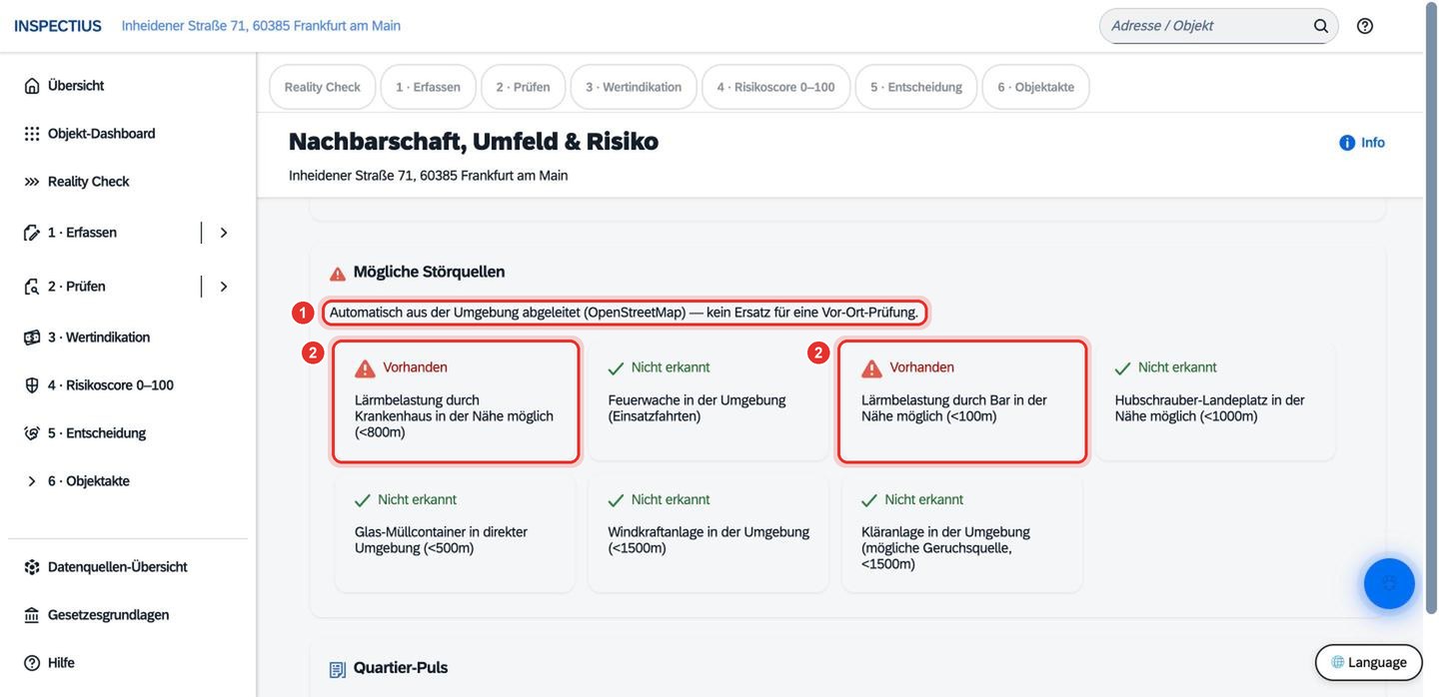Click warning icon on Krankenhaus noise card
Screen dimensions: 1439x697
coord(366,368)
